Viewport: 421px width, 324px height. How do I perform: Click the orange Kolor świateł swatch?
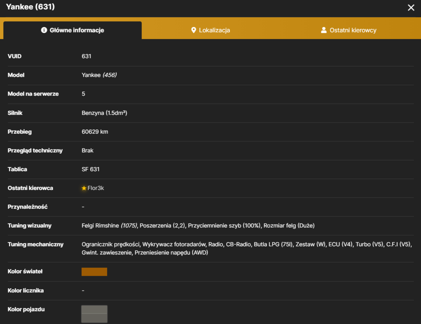(x=94, y=272)
